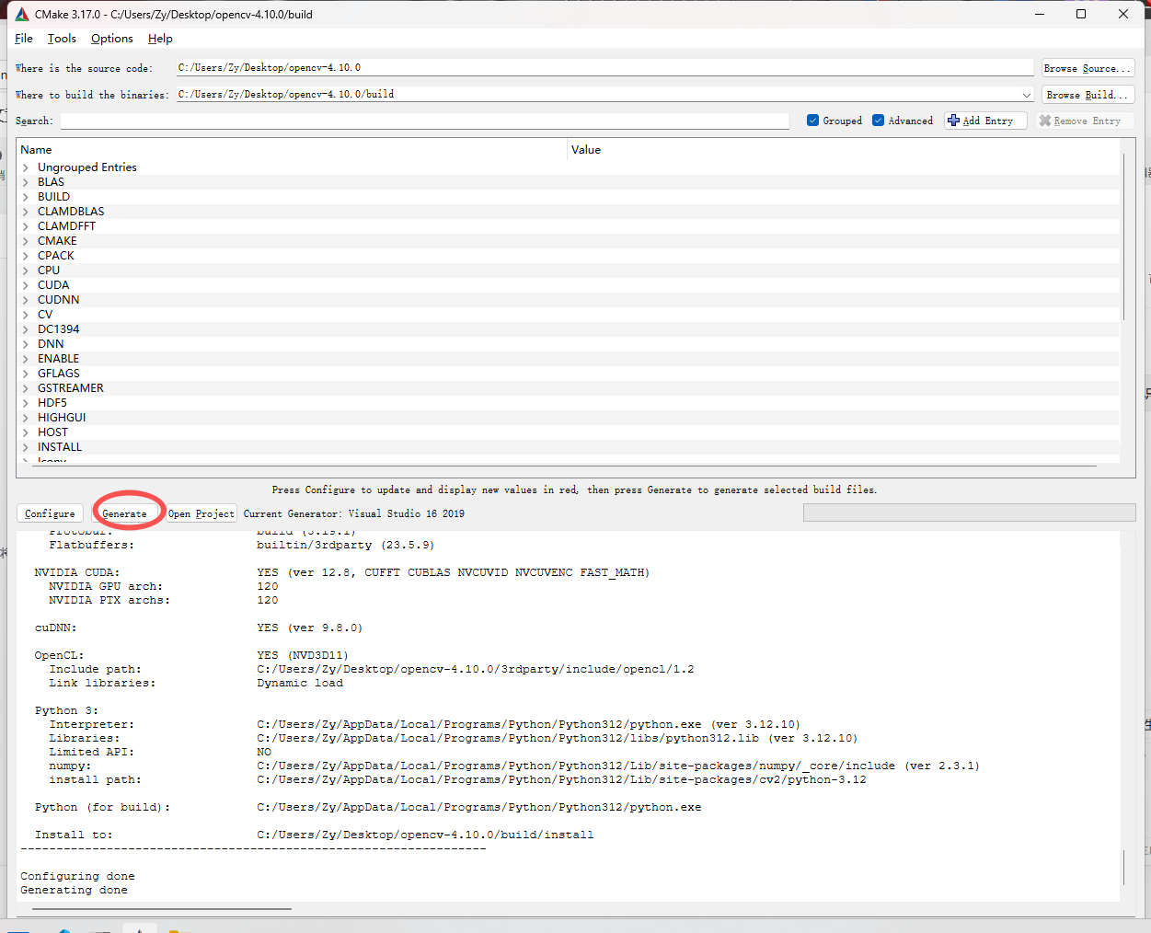Open the Options menu

tap(112, 39)
